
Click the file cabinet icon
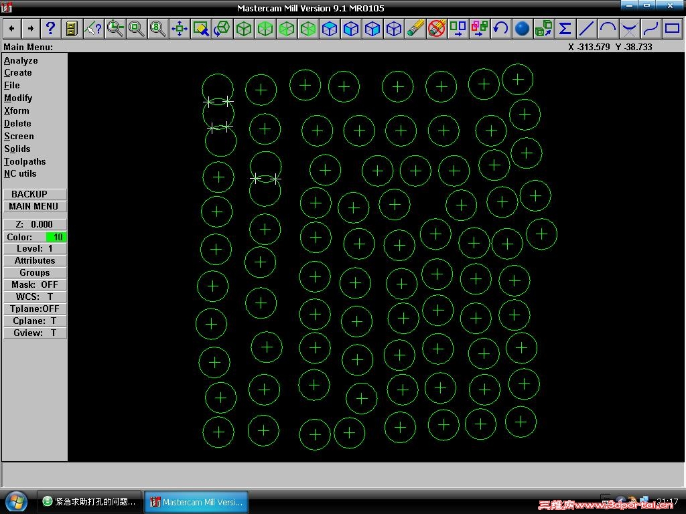pyautogui.click(x=72, y=29)
